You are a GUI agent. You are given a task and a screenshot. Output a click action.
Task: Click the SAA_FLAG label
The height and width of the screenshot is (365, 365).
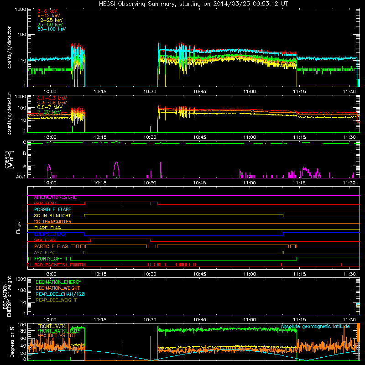[x=45, y=240]
